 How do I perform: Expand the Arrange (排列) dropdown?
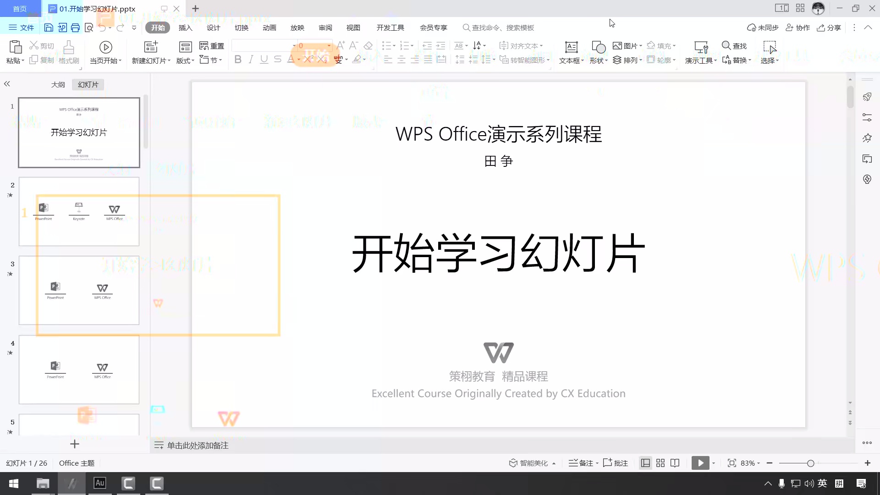click(x=641, y=60)
